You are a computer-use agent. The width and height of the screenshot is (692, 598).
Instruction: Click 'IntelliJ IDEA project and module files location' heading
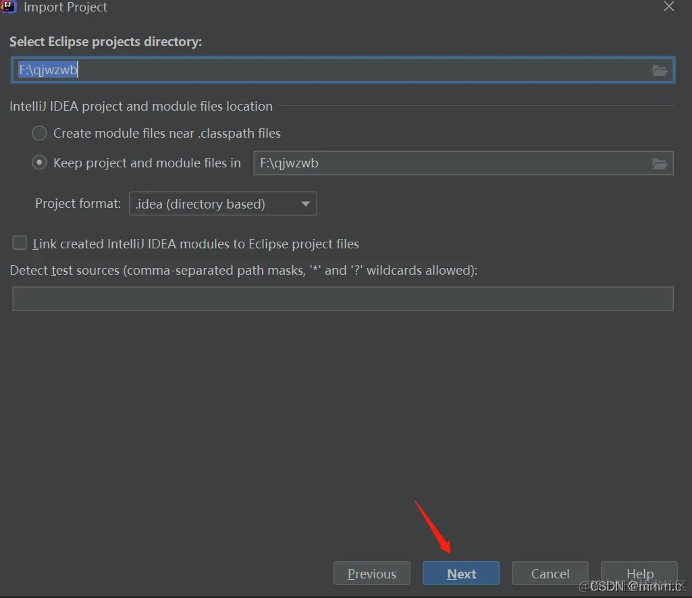(141, 107)
